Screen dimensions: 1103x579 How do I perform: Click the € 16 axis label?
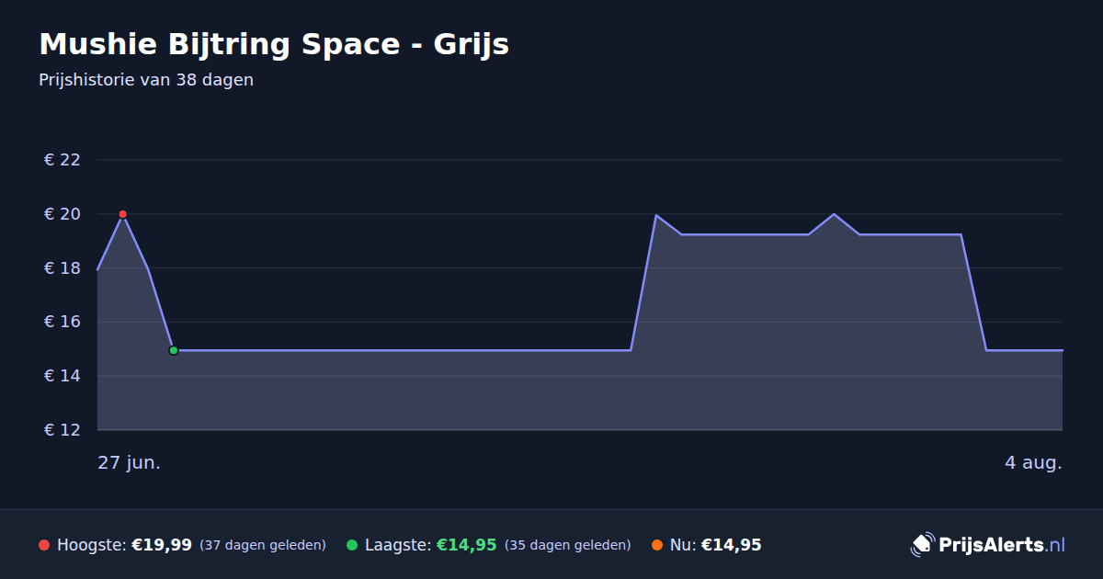coord(63,322)
